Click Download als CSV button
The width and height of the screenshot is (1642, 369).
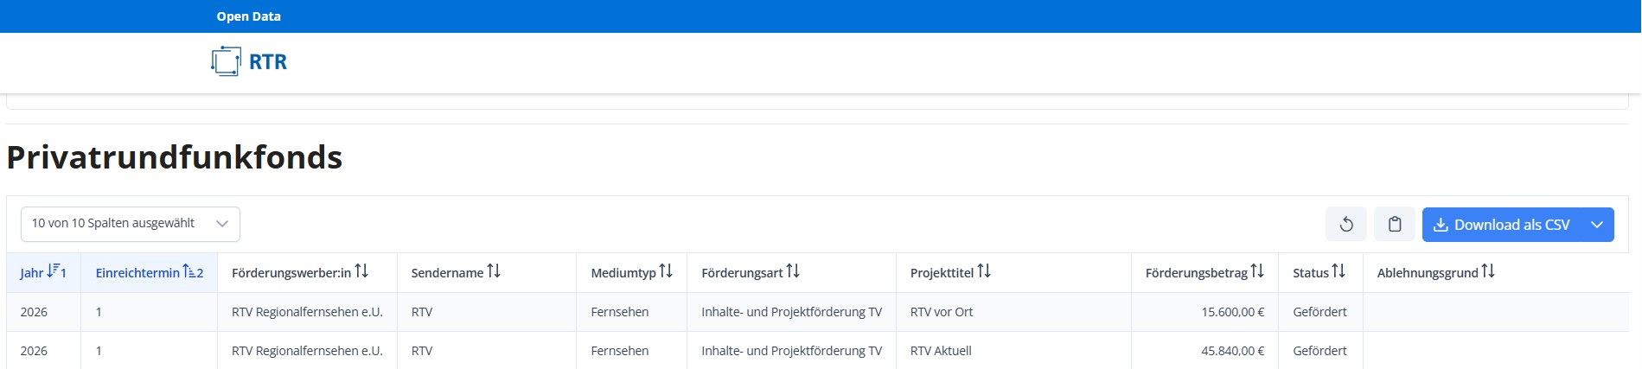click(1501, 225)
